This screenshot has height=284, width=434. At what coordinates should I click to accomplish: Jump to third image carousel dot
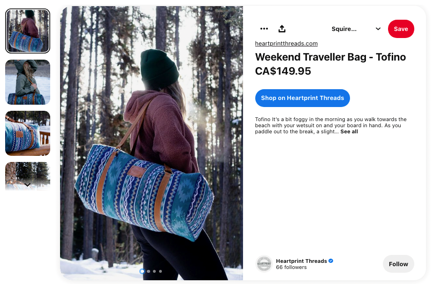click(x=154, y=271)
